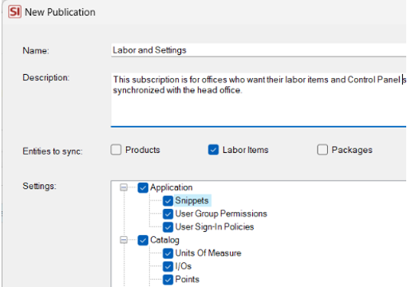Image resolution: width=407 pixels, height=287 pixels.
Task: Enable the Packages entity checkbox
Action: [322, 150]
